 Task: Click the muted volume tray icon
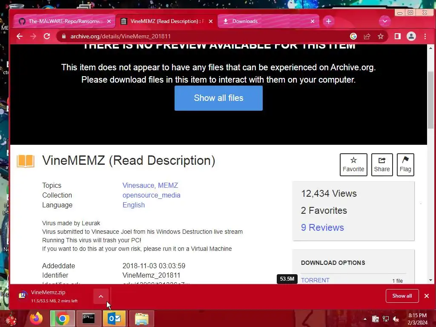tap(396, 319)
